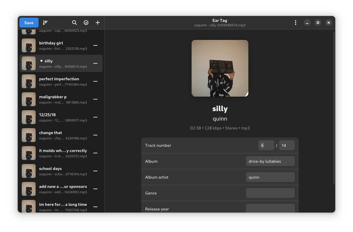This screenshot has height=232, width=353.
Task: Edit total tracks field showing 14
Action: [x=287, y=145]
